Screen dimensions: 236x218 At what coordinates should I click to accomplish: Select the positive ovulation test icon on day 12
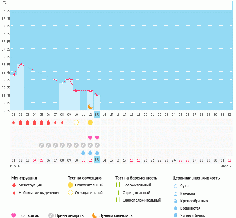90,122
